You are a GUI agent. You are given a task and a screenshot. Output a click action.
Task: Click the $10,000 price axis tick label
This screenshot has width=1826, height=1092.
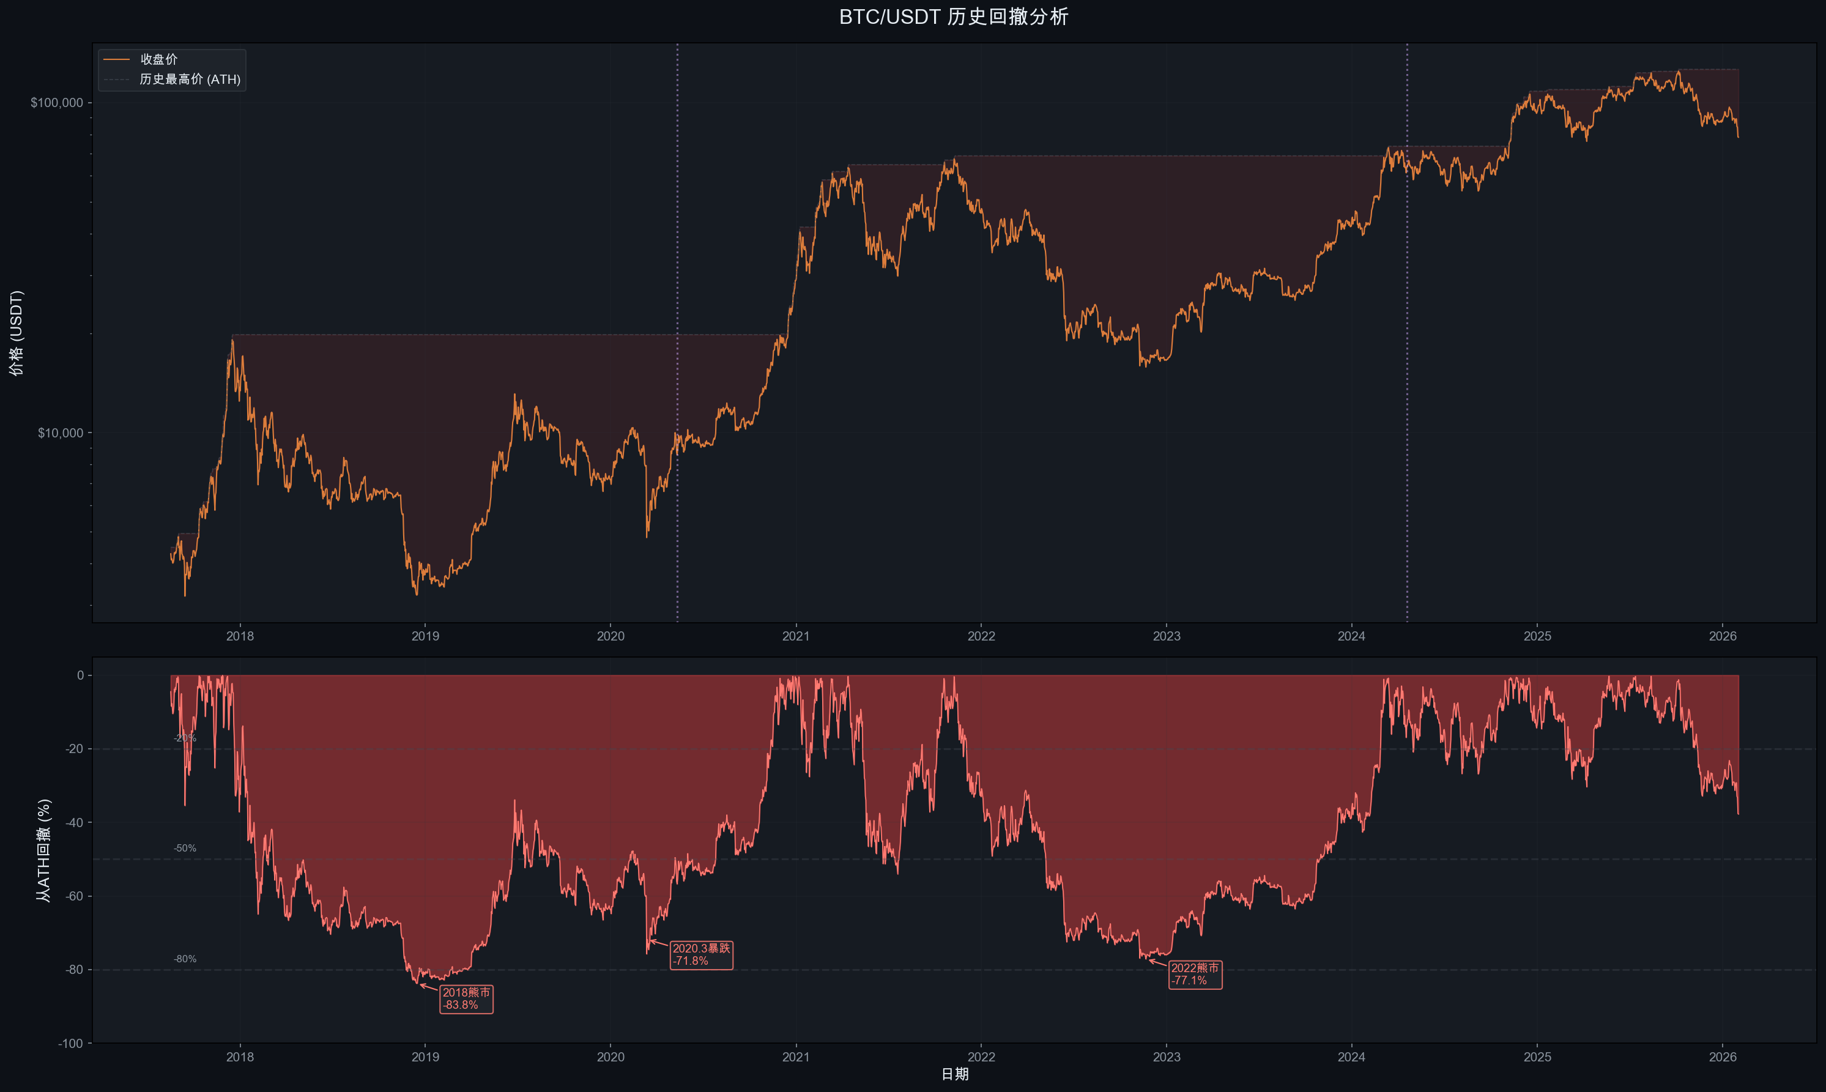pos(61,433)
